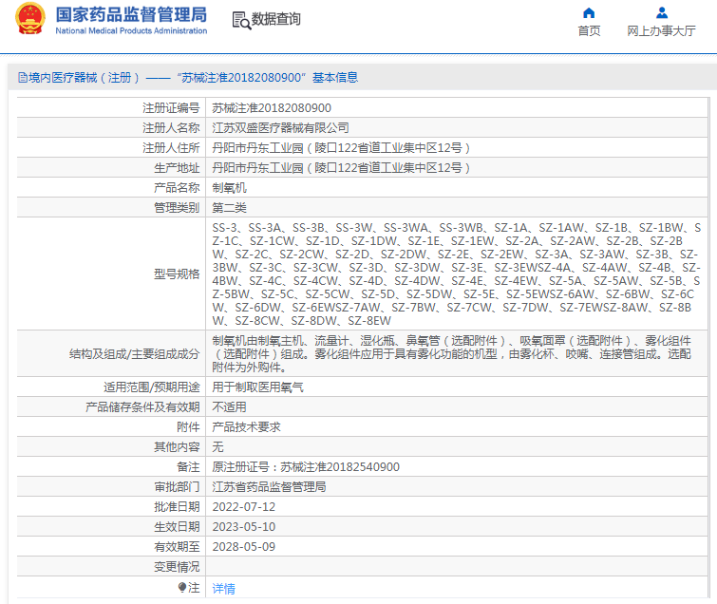The width and height of the screenshot is (717, 604).
Task: Click the document icon before 境内医疗器械
Action: point(22,78)
